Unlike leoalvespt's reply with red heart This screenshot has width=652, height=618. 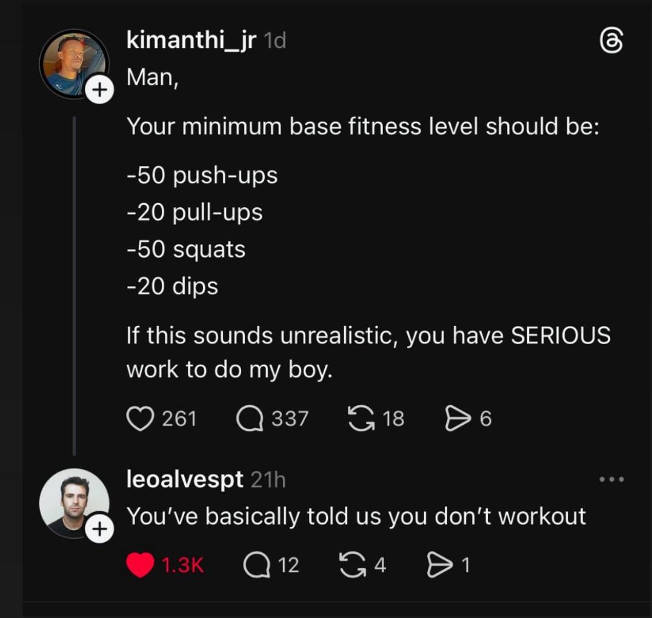point(140,565)
